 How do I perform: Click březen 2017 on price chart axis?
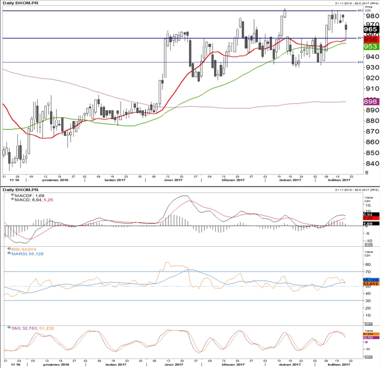(x=233, y=180)
